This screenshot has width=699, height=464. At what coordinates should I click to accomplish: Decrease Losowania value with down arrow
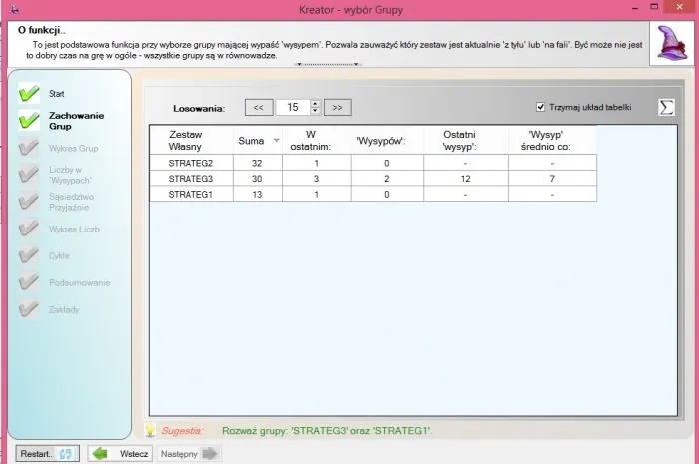[316, 111]
